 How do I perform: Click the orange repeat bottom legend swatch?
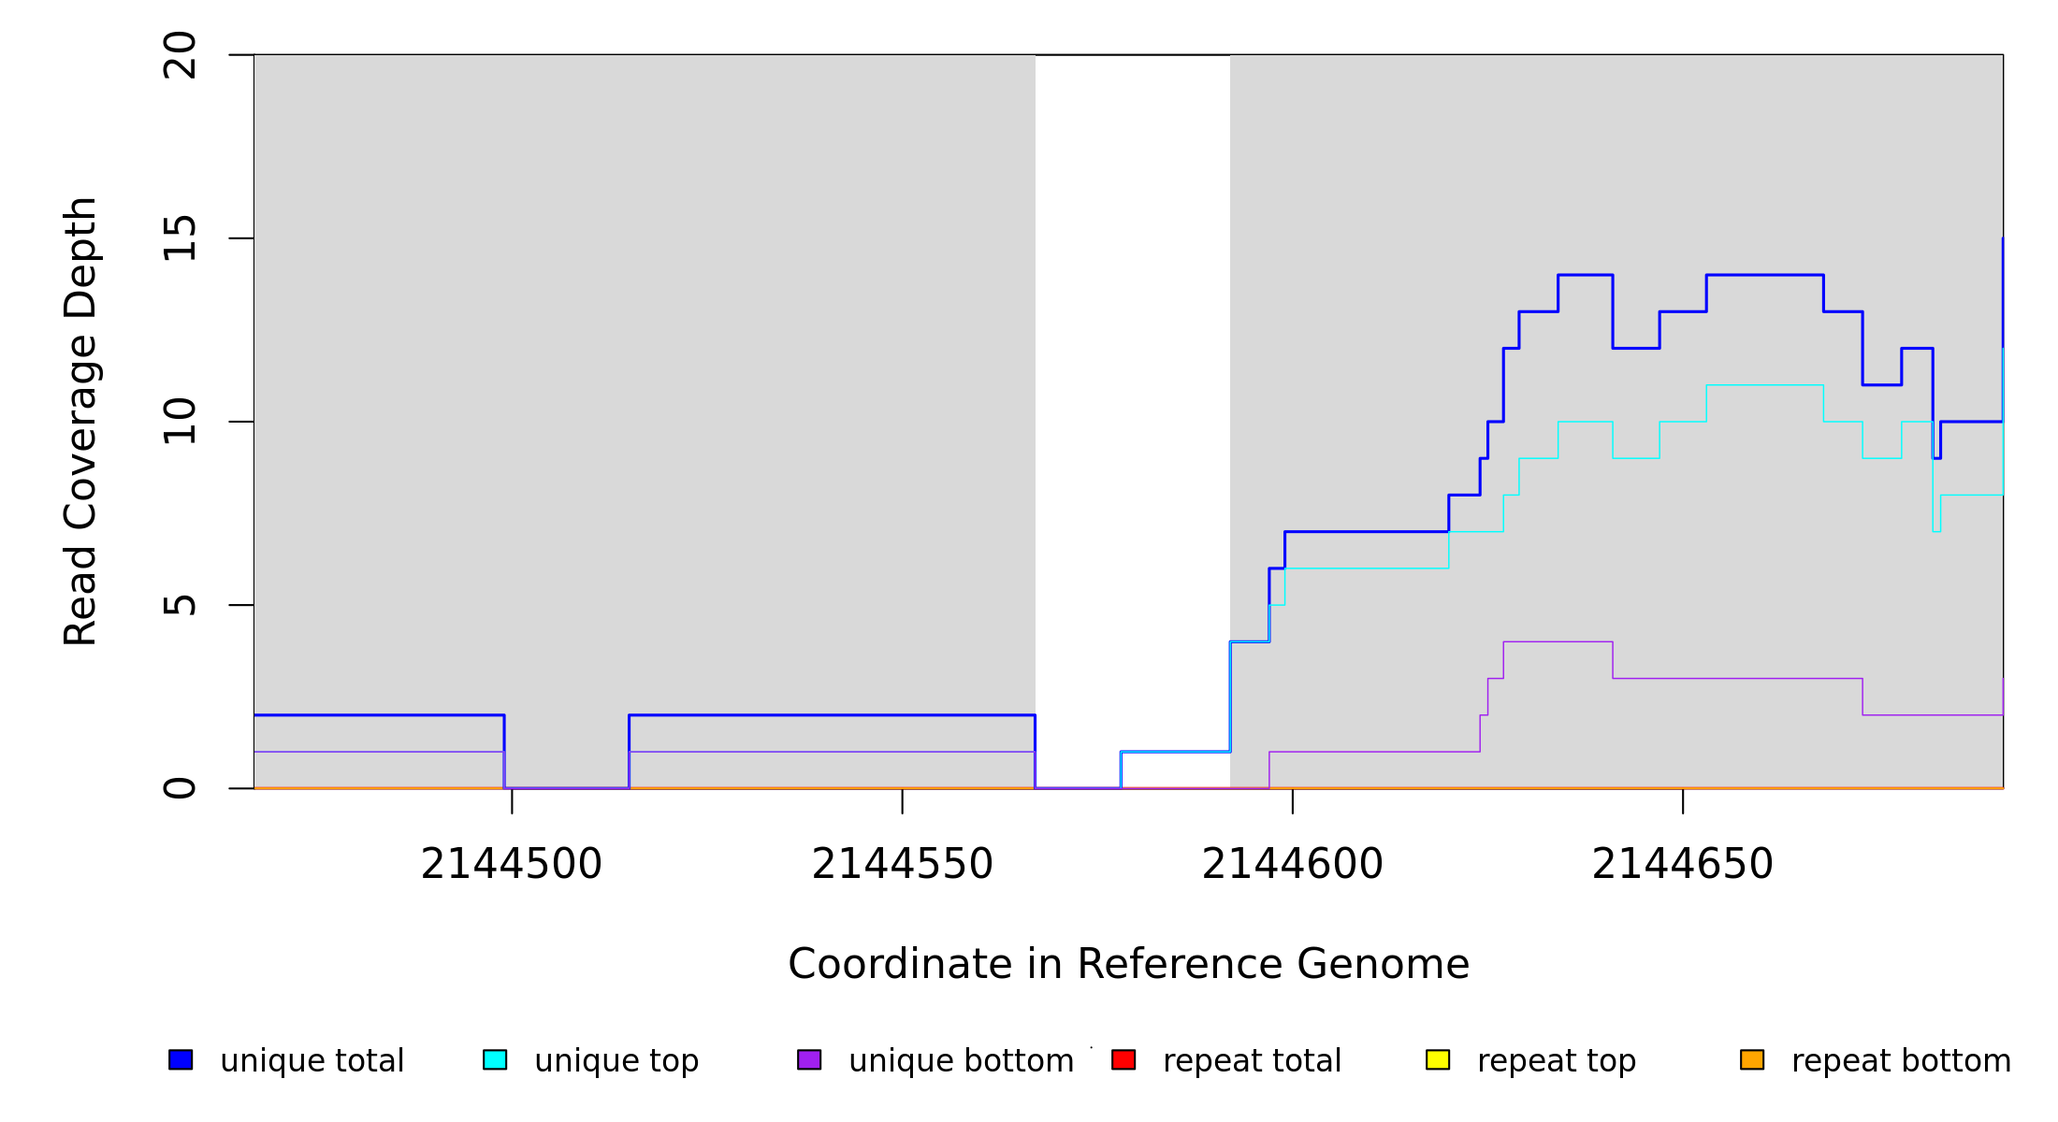(x=1752, y=1059)
